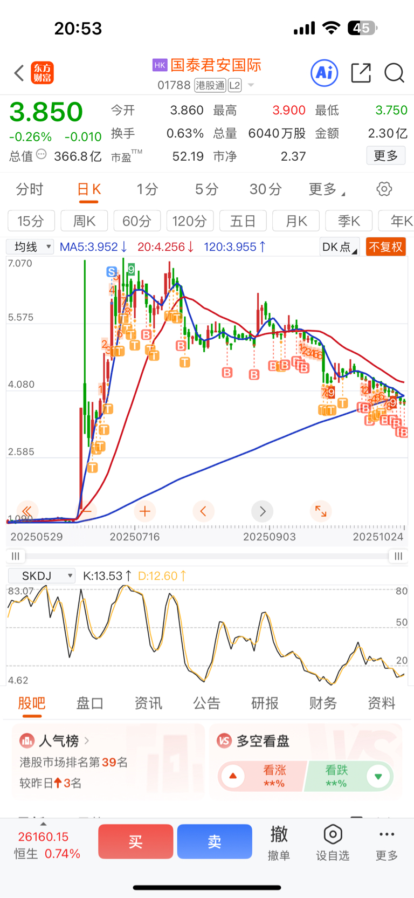The width and height of the screenshot is (414, 898).
Task: Open the search magnifier icon
Action: [x=394, y=73]
